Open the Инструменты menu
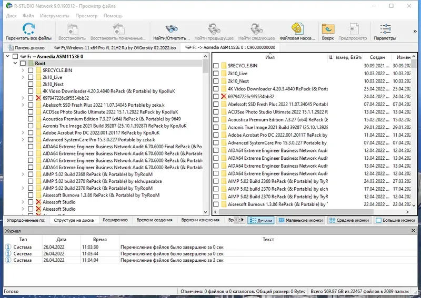Screen dimensions: 421x298 click(x=55, y=16)
